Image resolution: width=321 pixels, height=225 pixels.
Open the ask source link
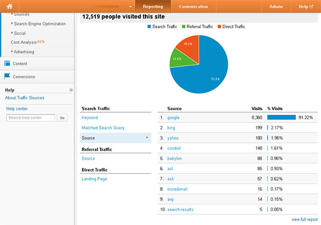[x=171, y=179]
